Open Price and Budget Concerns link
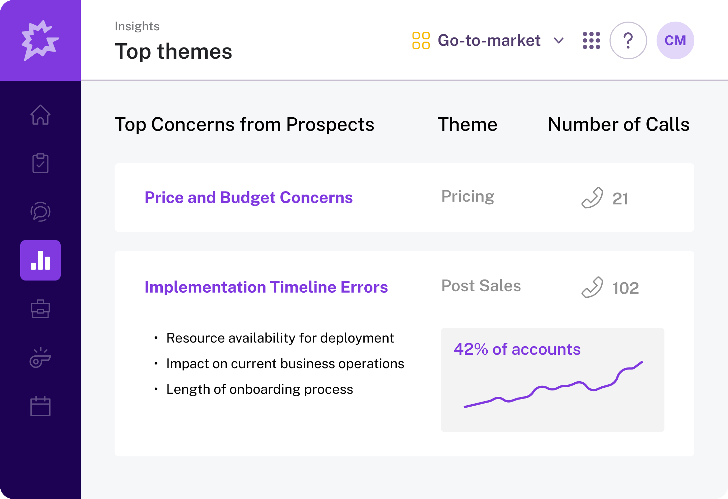The width and height of the screenshot is (728, 499). [248, 198]
